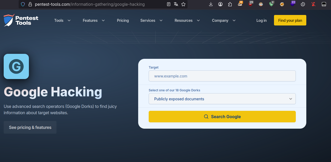The image size is (331, 162).
Task: Bookmark this page with the star icon
Action: 183,4
